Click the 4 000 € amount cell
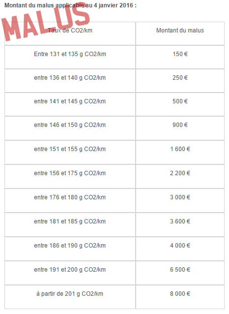Image resolution: width=229 pixels, height=314 pixels. pos(180,249)
